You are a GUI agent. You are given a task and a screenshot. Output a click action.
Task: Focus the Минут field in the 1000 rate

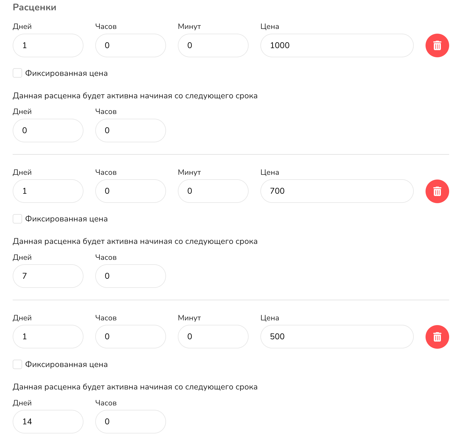[x=213, y=45]
